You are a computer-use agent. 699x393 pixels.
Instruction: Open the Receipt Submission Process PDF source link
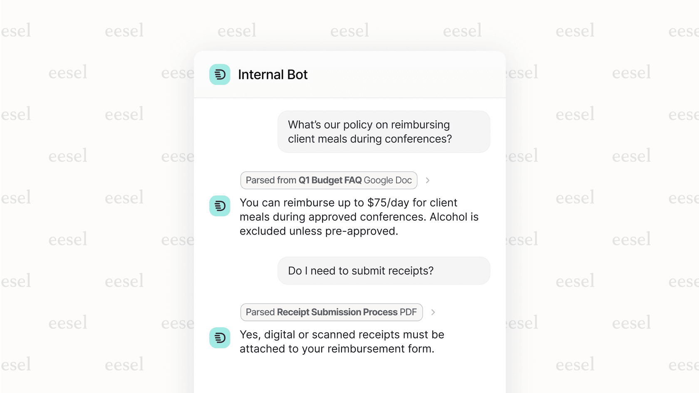[x=332, y=312]
